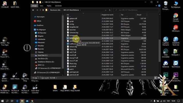
Task: Click Electronic Arts in the address breadcrumb
Action: click(x=55, y=10)
